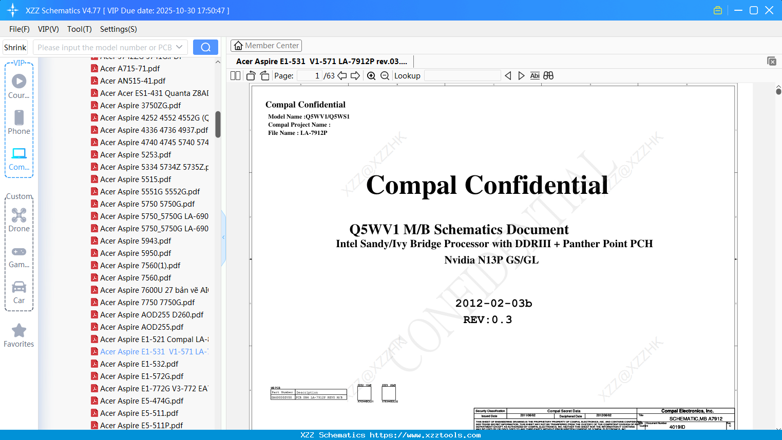The width and height of the screenshot is (782, 440).
Task: Open Acer Aspire AOD255.pdf
Action: [142, 327]
